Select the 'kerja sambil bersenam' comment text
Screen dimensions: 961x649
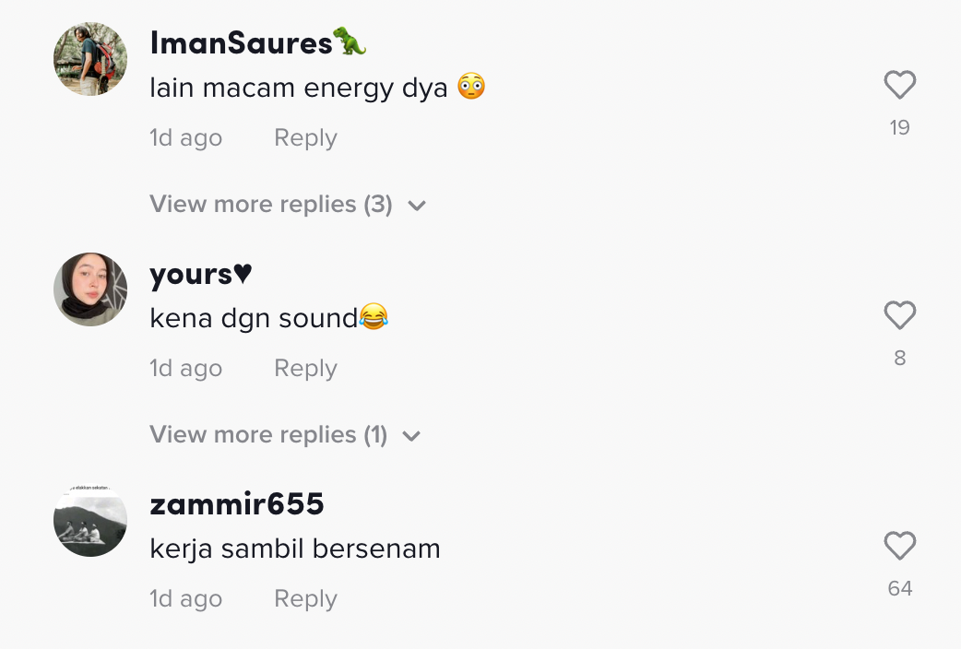coord(295,549)
